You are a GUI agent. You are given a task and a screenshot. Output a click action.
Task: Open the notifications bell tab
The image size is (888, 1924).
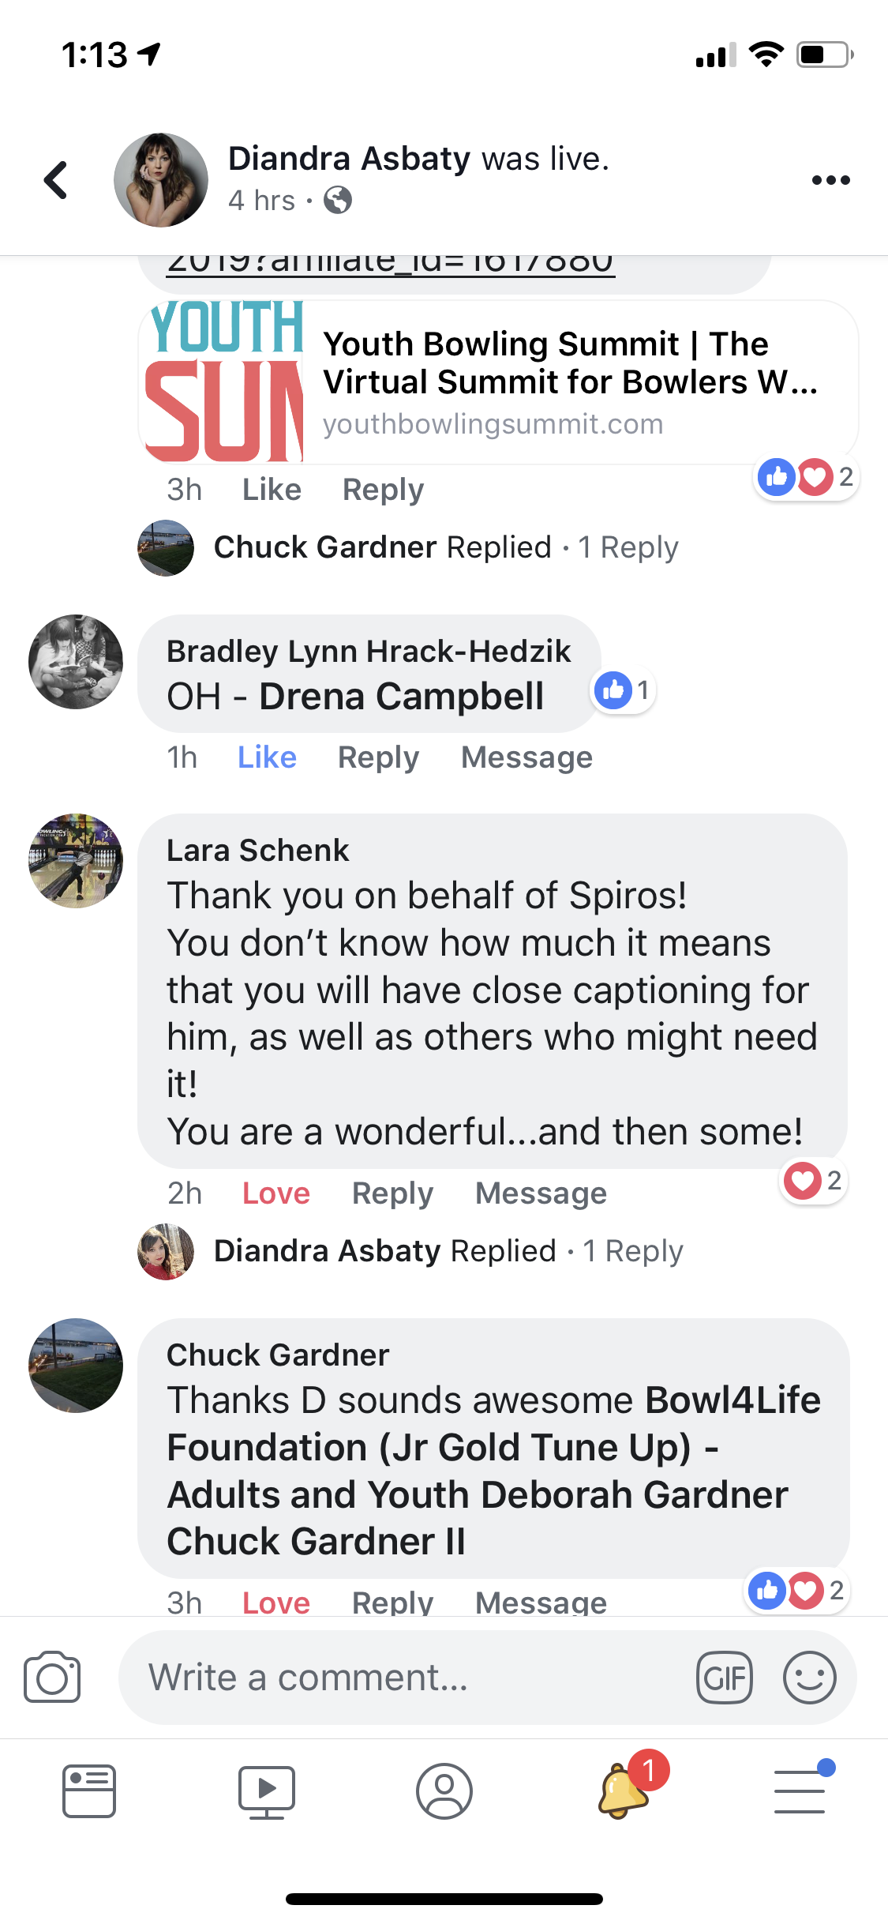pos(624,1791)
